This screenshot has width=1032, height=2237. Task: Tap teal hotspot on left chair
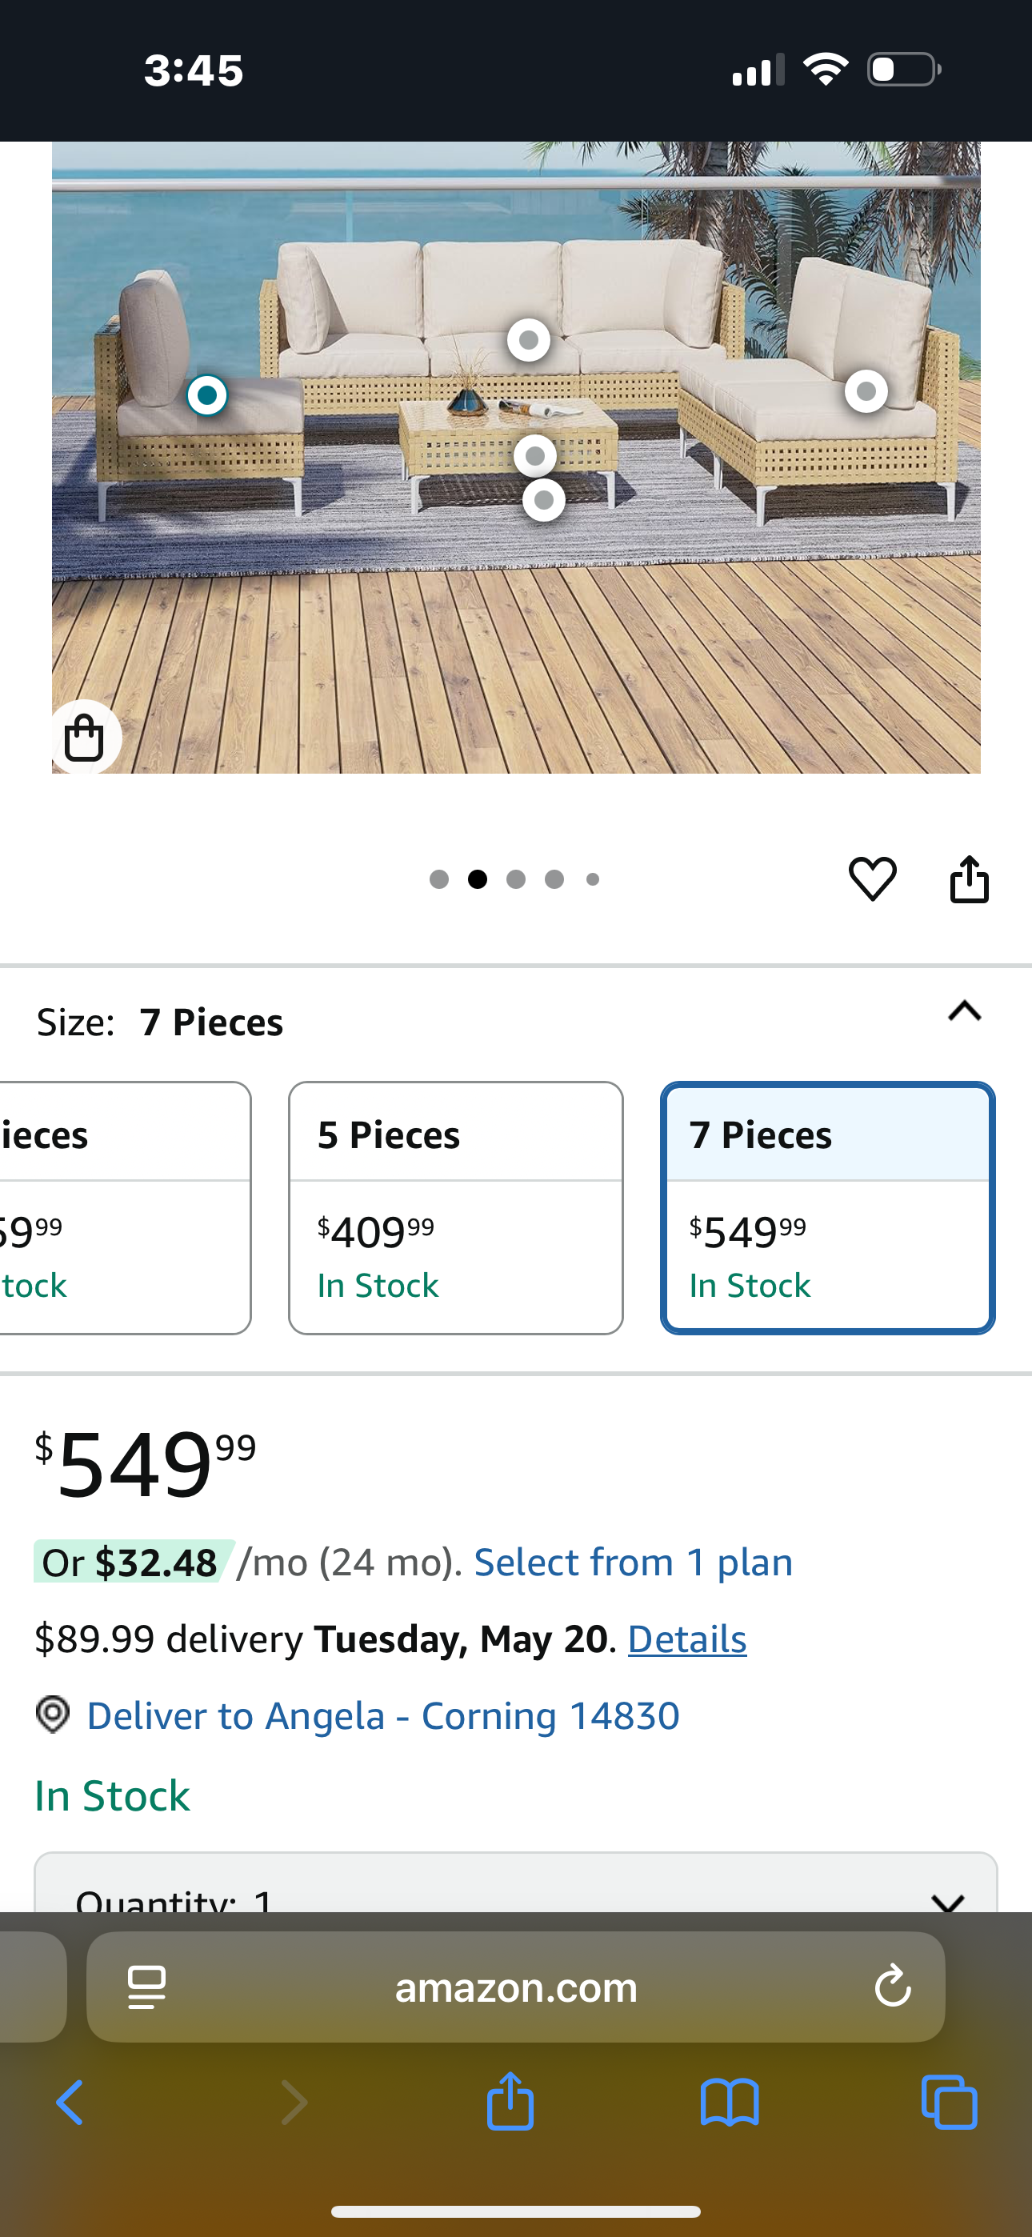tap(206, 395)
